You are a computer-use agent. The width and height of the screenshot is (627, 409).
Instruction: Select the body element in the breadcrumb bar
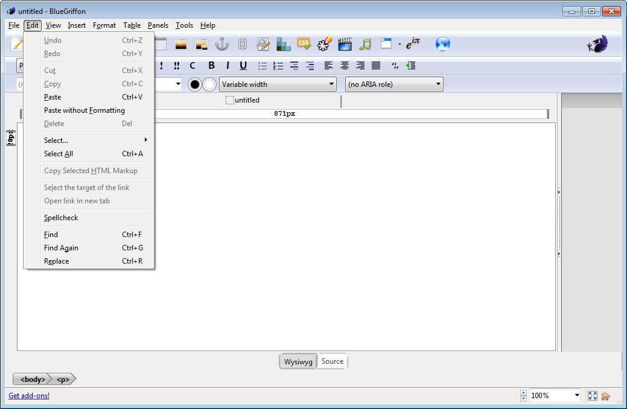point(32,379)
